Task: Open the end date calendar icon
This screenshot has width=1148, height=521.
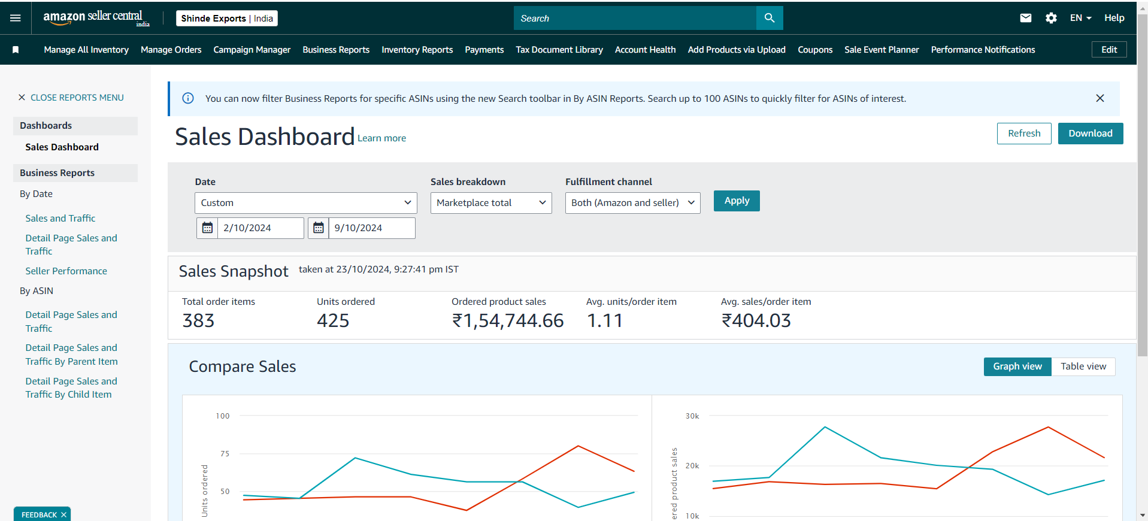Action: point(319,228)
